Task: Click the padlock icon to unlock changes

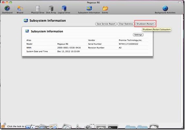Action: tap(3, 126)
